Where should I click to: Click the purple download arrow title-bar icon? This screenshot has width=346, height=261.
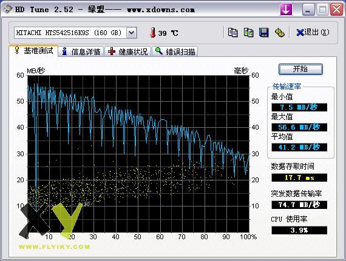click(286, 10)
